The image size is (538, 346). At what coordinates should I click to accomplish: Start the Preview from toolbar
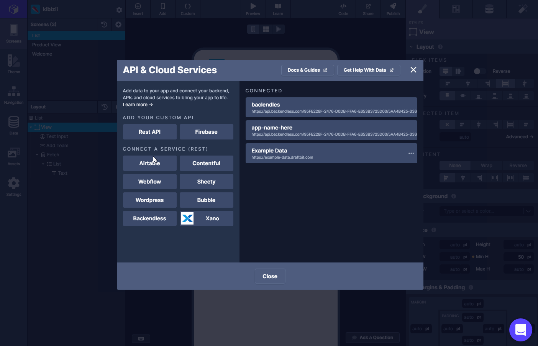253,9
